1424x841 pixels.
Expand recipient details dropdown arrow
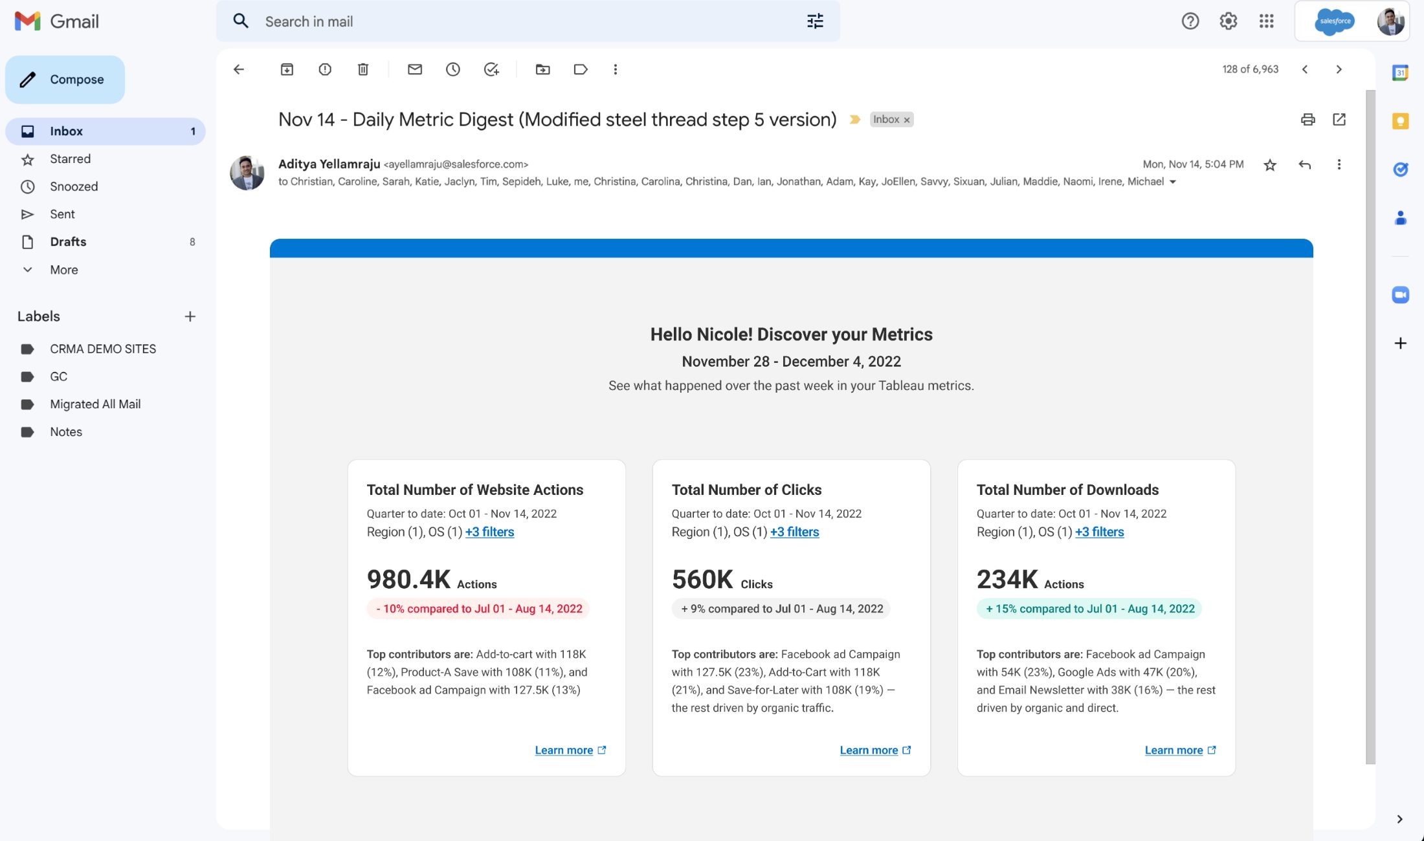pos(1172,182)
